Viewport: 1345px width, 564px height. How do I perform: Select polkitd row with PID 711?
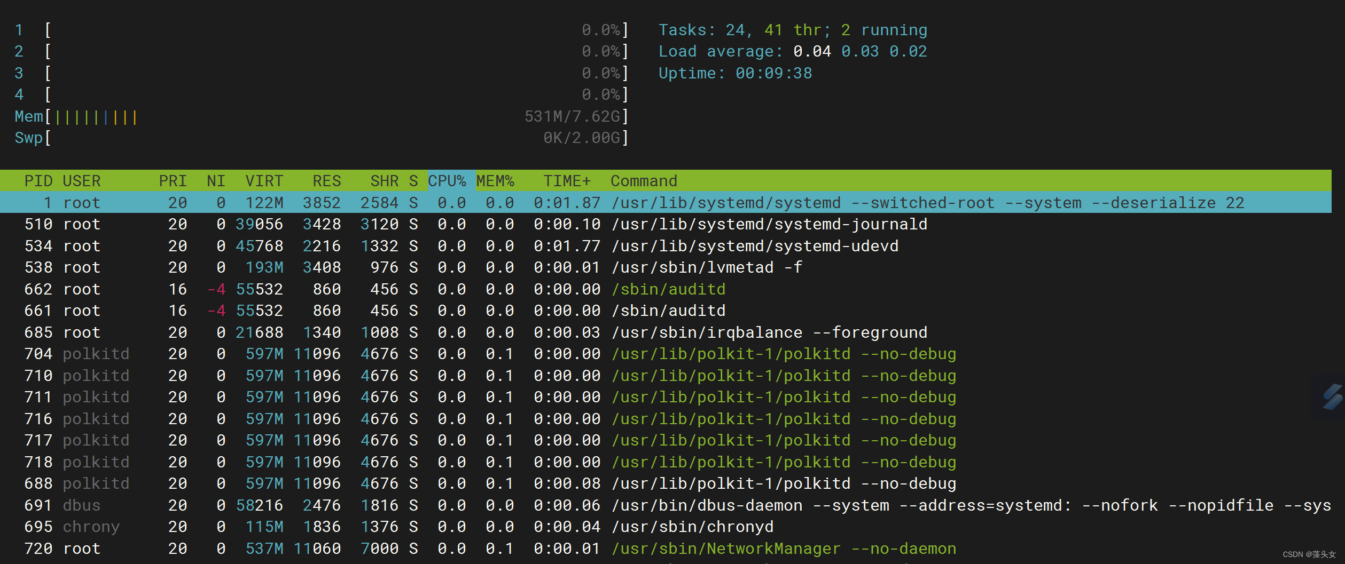[666, 397]
